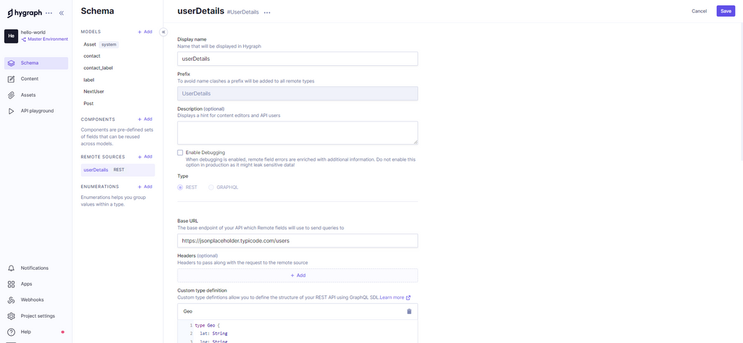This screenshot has height=343, width=743.
Task: Click the hello-world project avatar
Action: coord(11,36)
